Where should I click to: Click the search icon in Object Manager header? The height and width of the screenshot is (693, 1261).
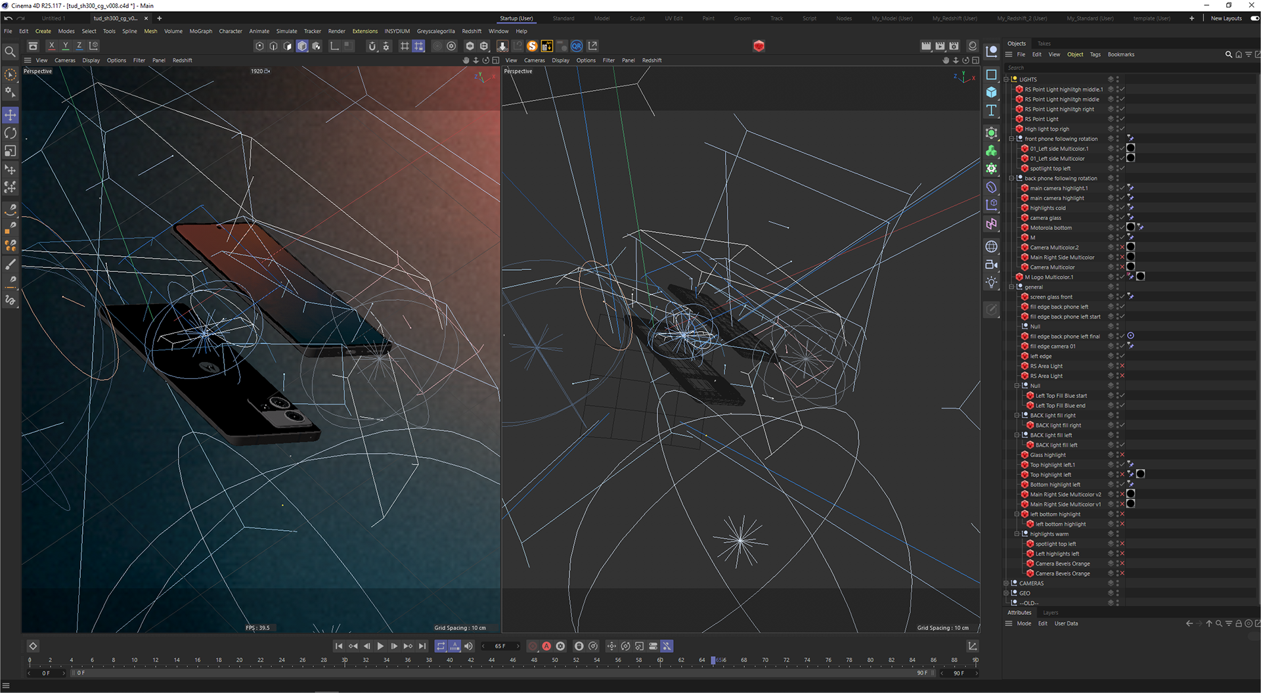1229,55
